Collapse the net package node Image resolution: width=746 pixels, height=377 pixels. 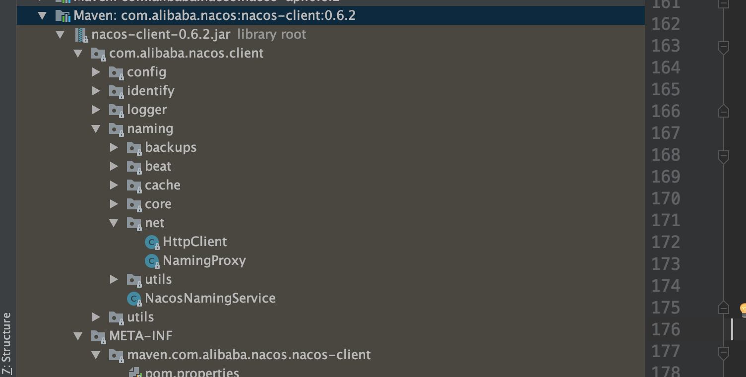(114, 223)
